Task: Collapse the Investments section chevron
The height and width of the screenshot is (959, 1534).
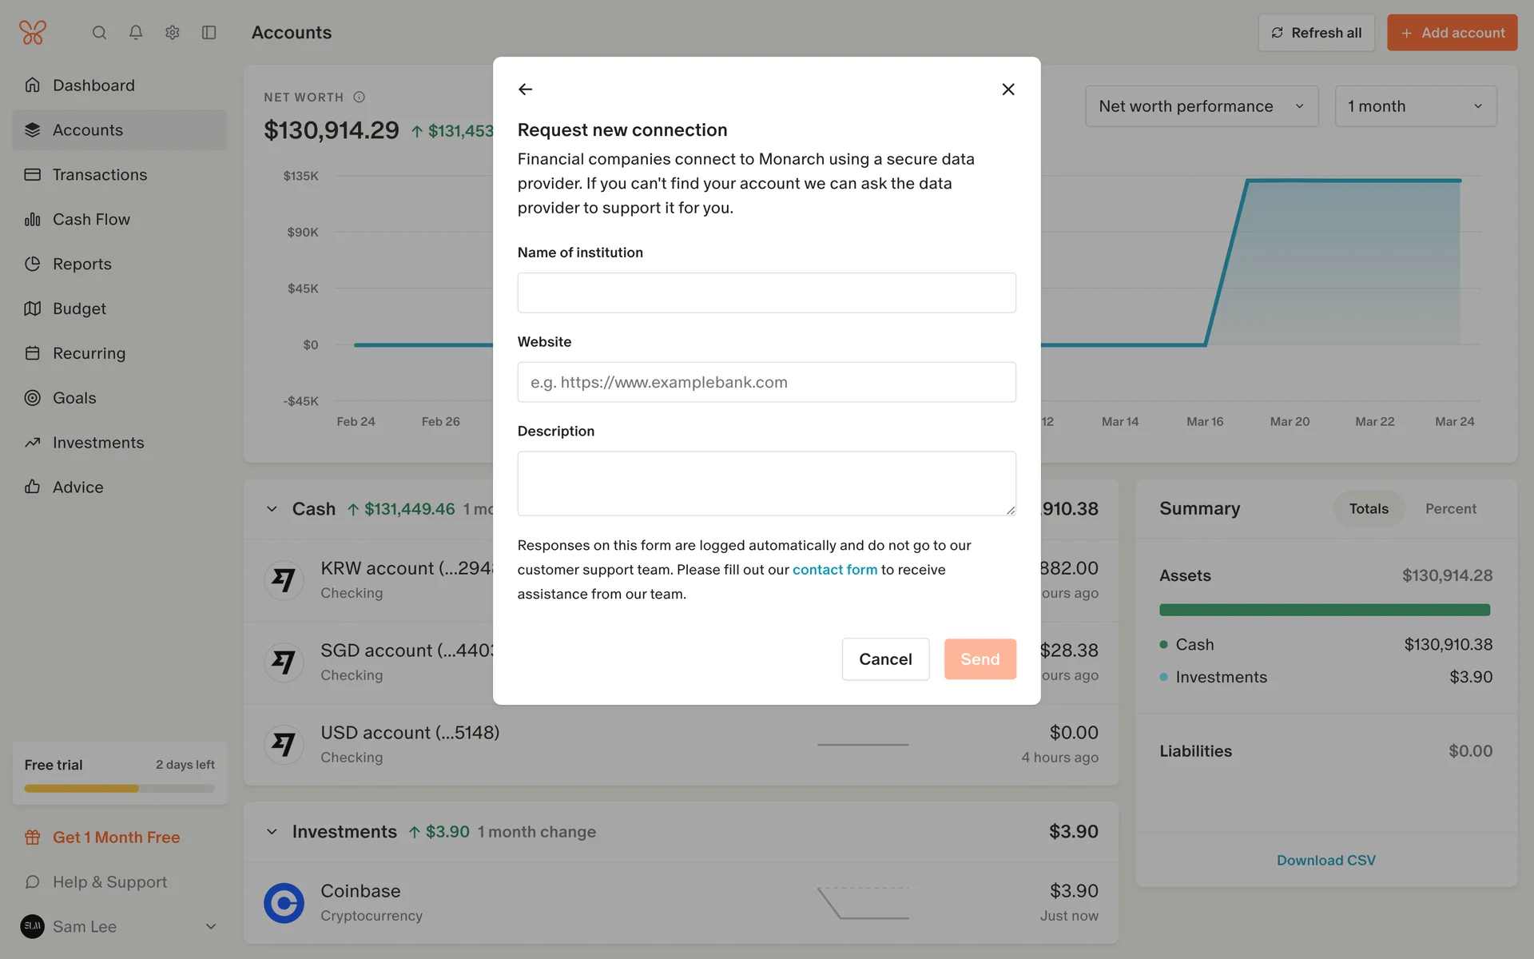Action: click(272, 832)
